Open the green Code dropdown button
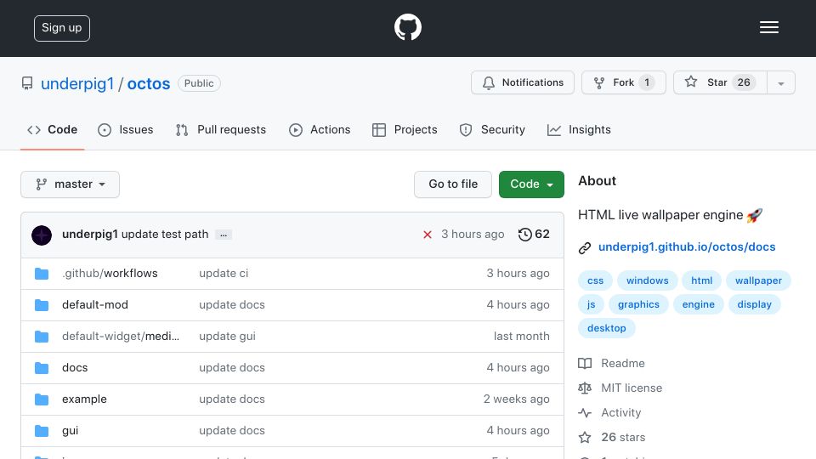The height and width of the screenshot is (459, 816). tap(531, 184)
